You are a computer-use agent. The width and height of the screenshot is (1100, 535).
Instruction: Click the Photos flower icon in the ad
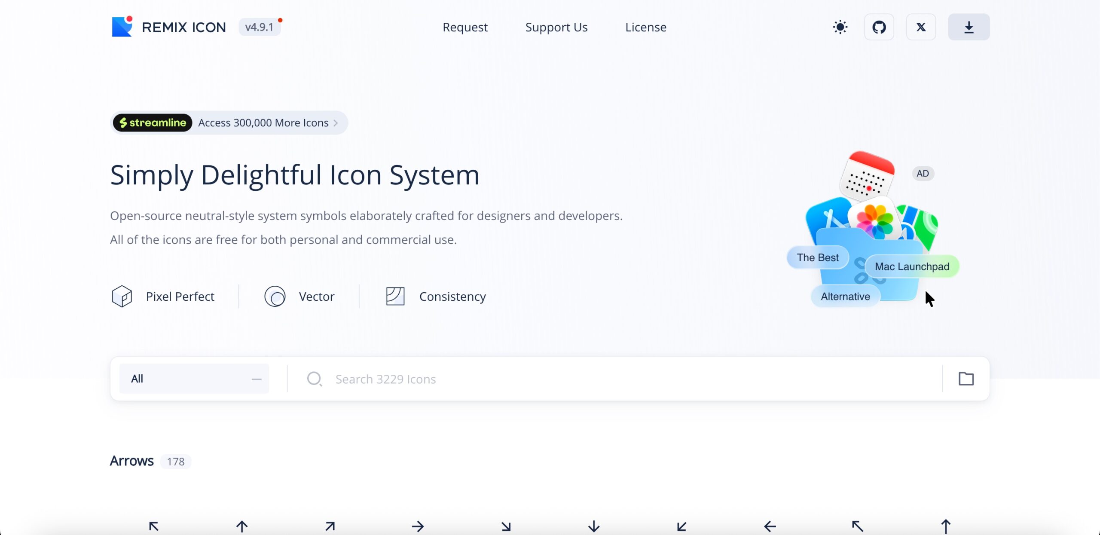click(x=875, y=221)
